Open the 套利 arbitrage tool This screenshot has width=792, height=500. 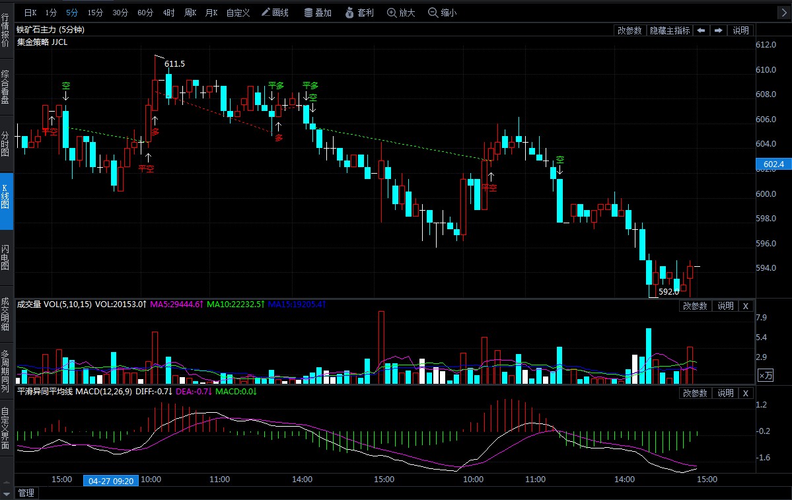coord(359,13)
